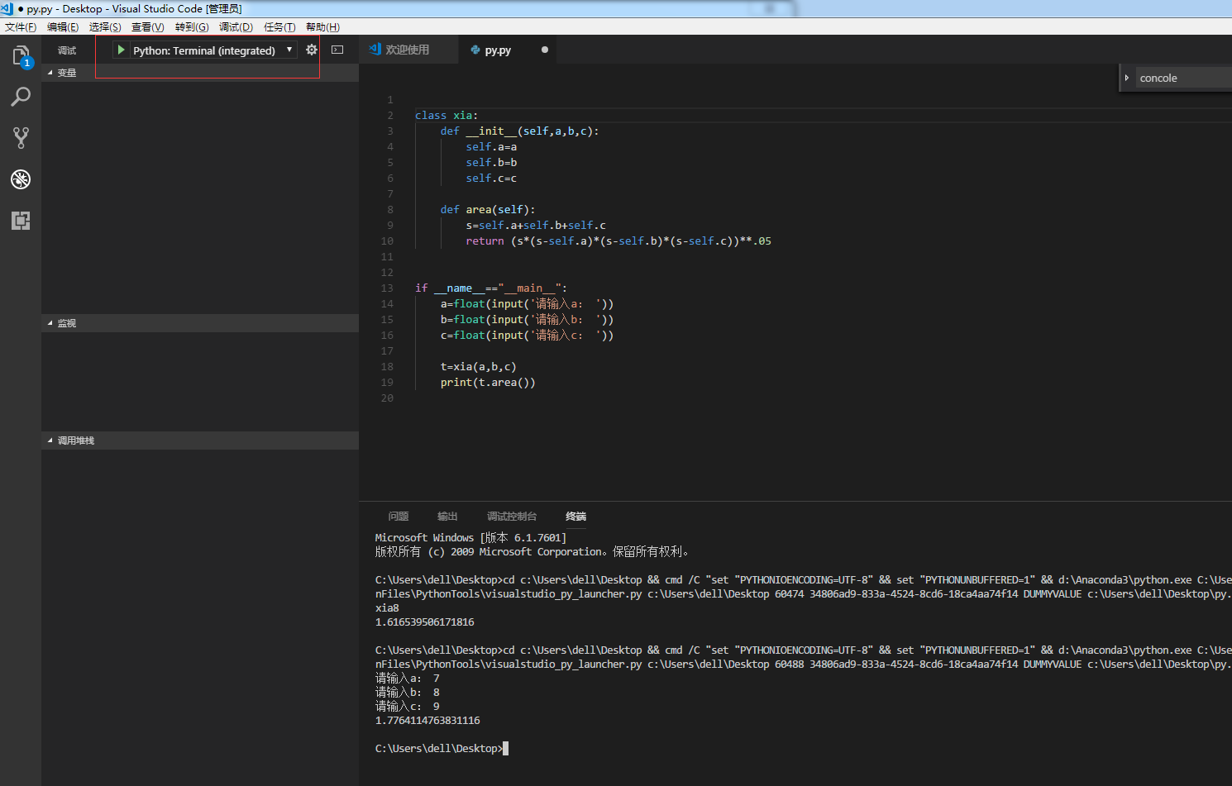Collapse the 调用堆栈 section
The height and width of the screenshot is (786, 1232).
[x=75, y=441]
